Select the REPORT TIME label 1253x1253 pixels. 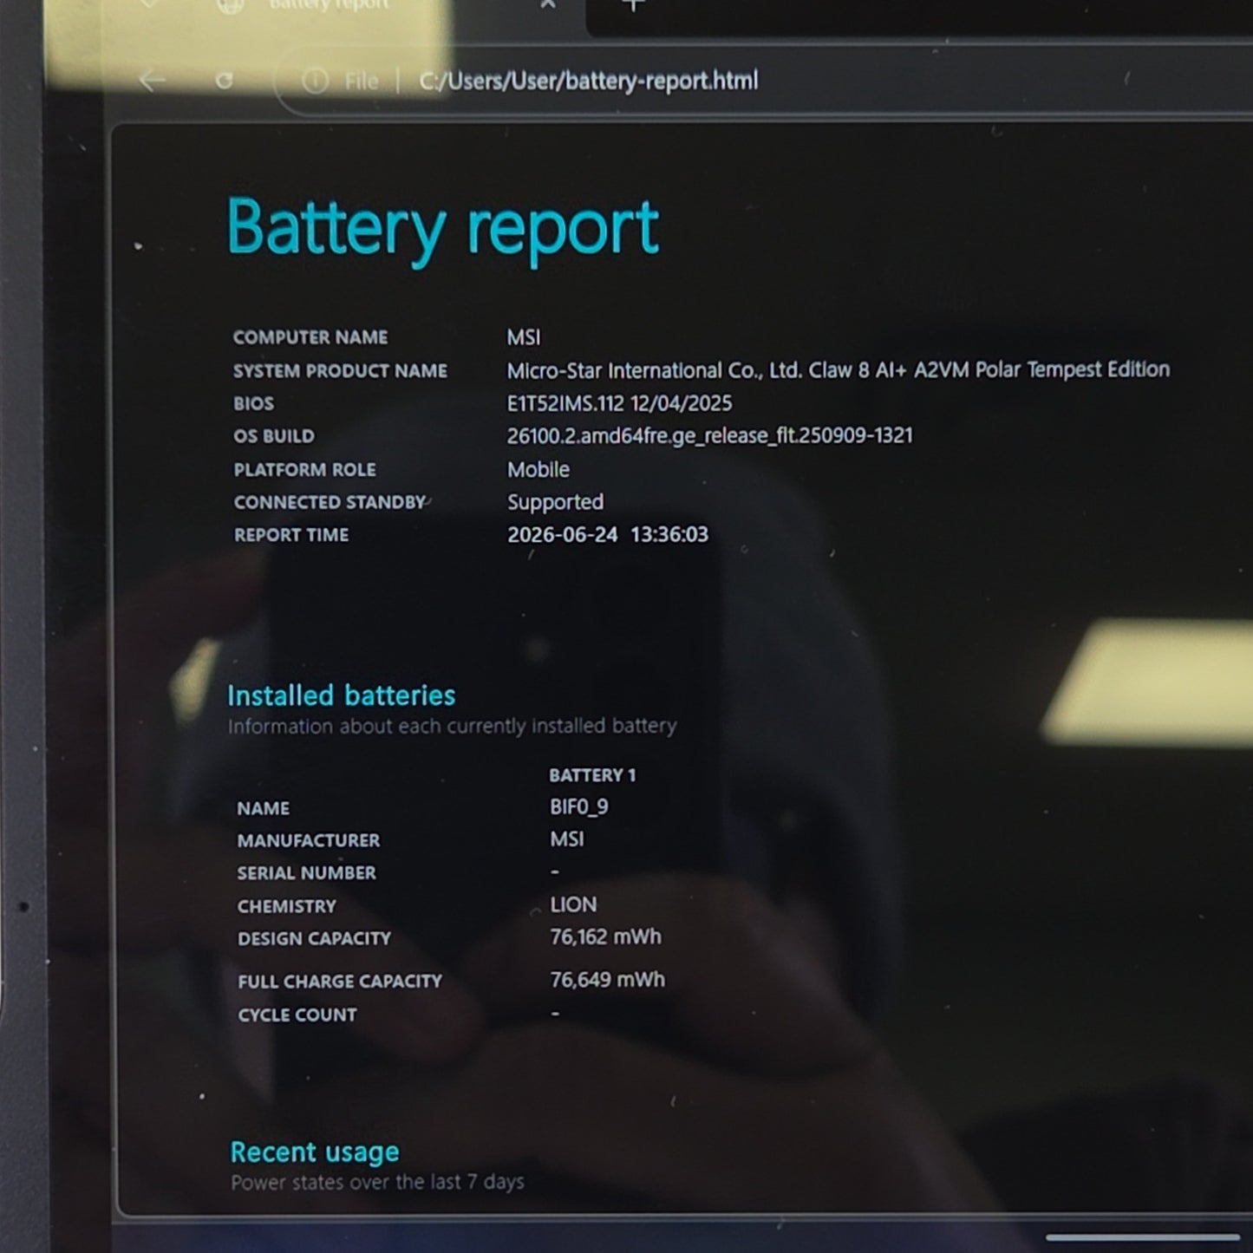click(291, 535)
